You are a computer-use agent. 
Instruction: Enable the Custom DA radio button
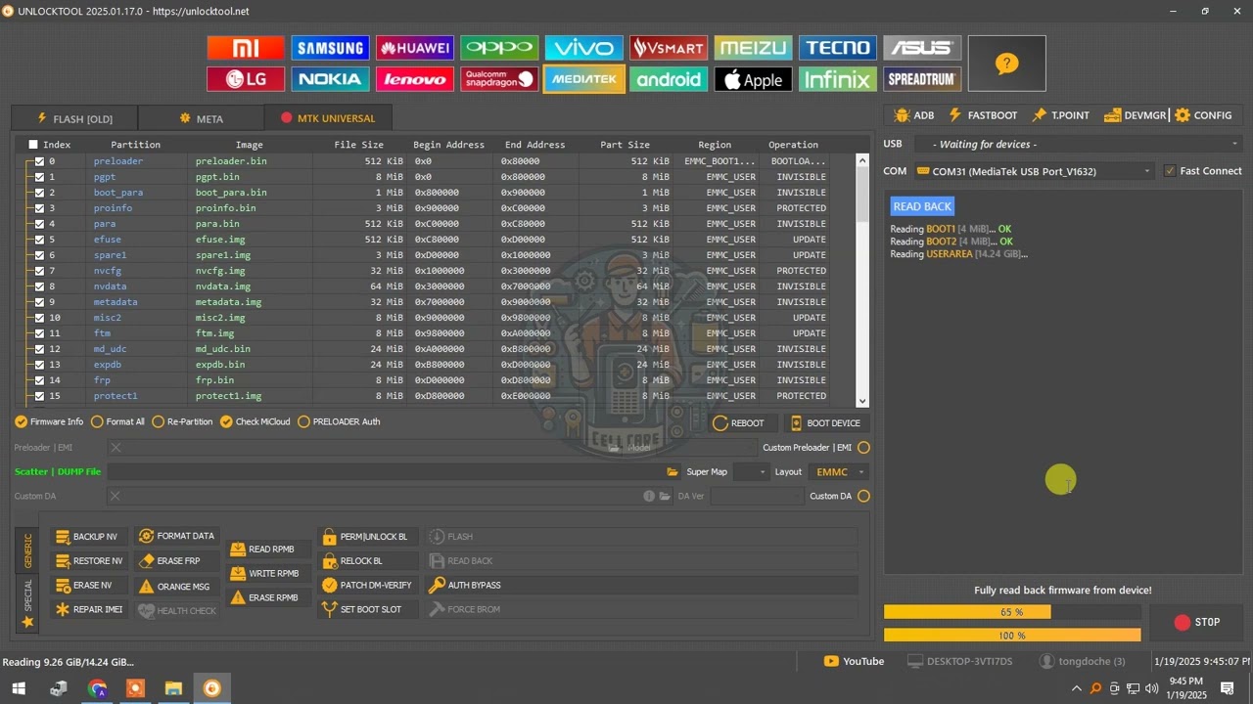point(863,496)
